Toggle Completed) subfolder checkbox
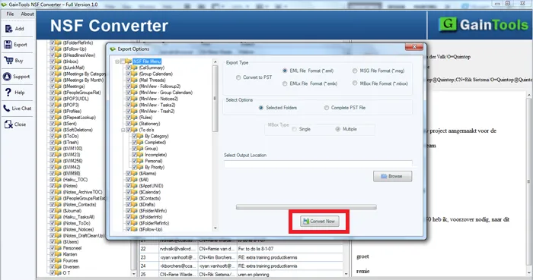This screenshot has height=280, width=533. click(135, 143)
